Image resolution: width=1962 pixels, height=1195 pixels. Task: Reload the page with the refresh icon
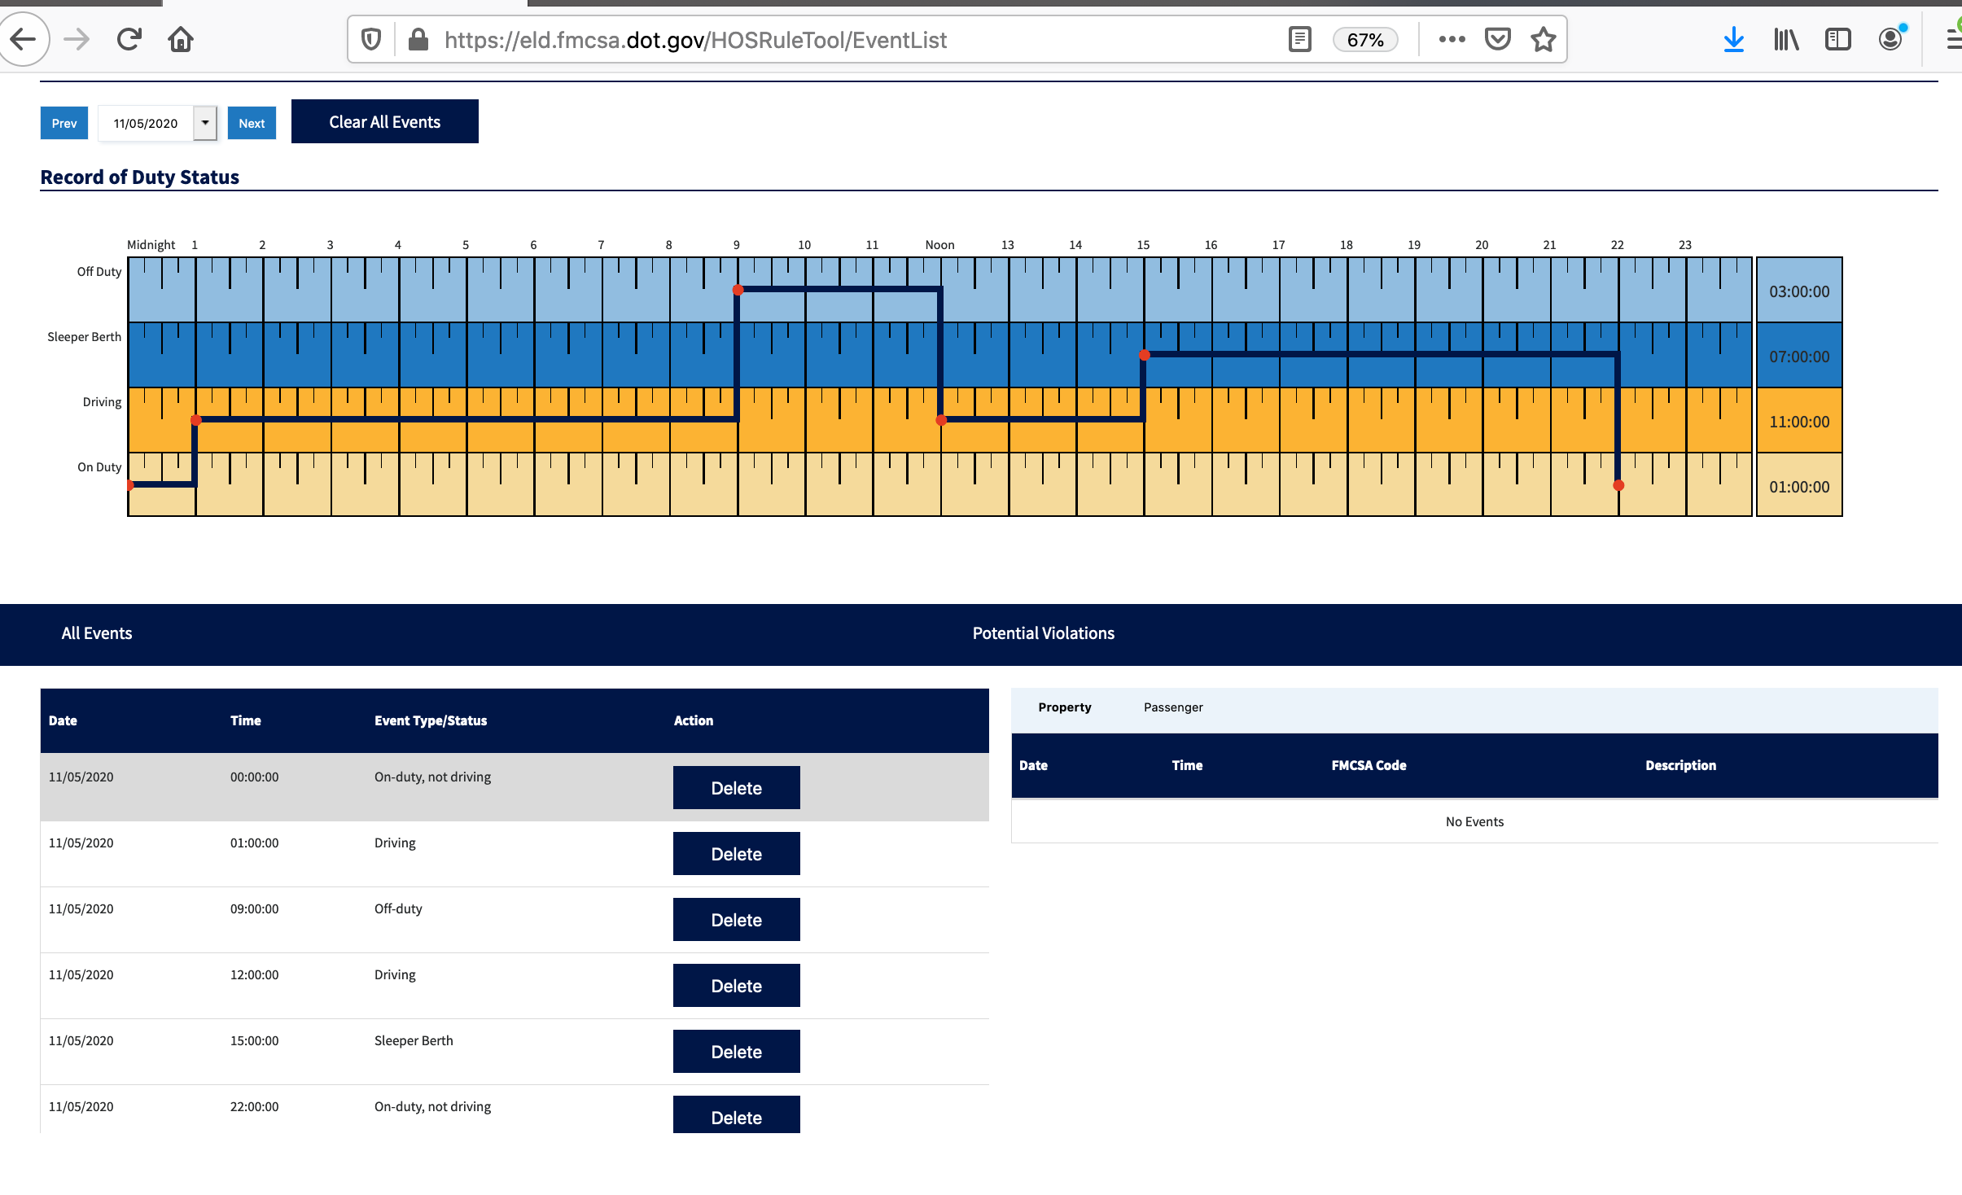129,39
